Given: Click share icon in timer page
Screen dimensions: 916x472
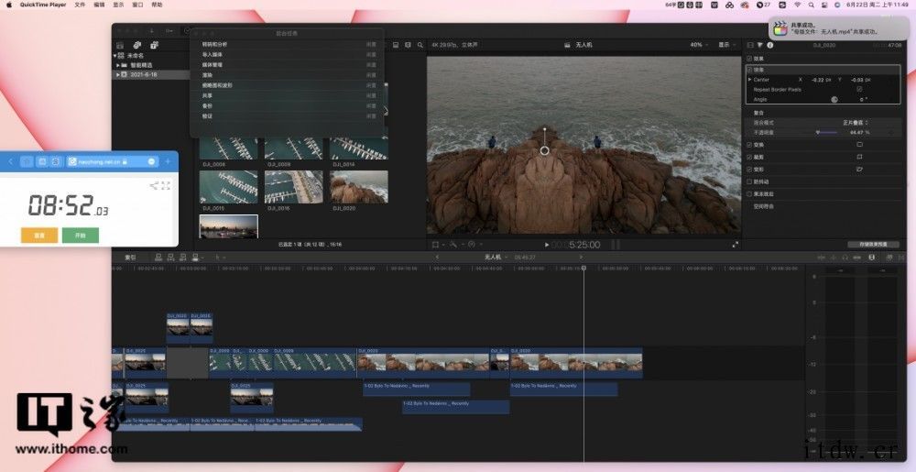Looking at the screenshot, I should [154, 186].
